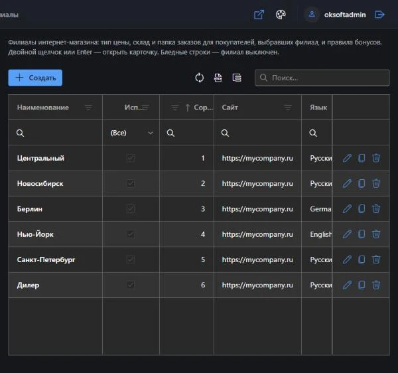Open Сайт column header filter
Viewport: 398px width, 373px height.
click(x=288, y=108)
